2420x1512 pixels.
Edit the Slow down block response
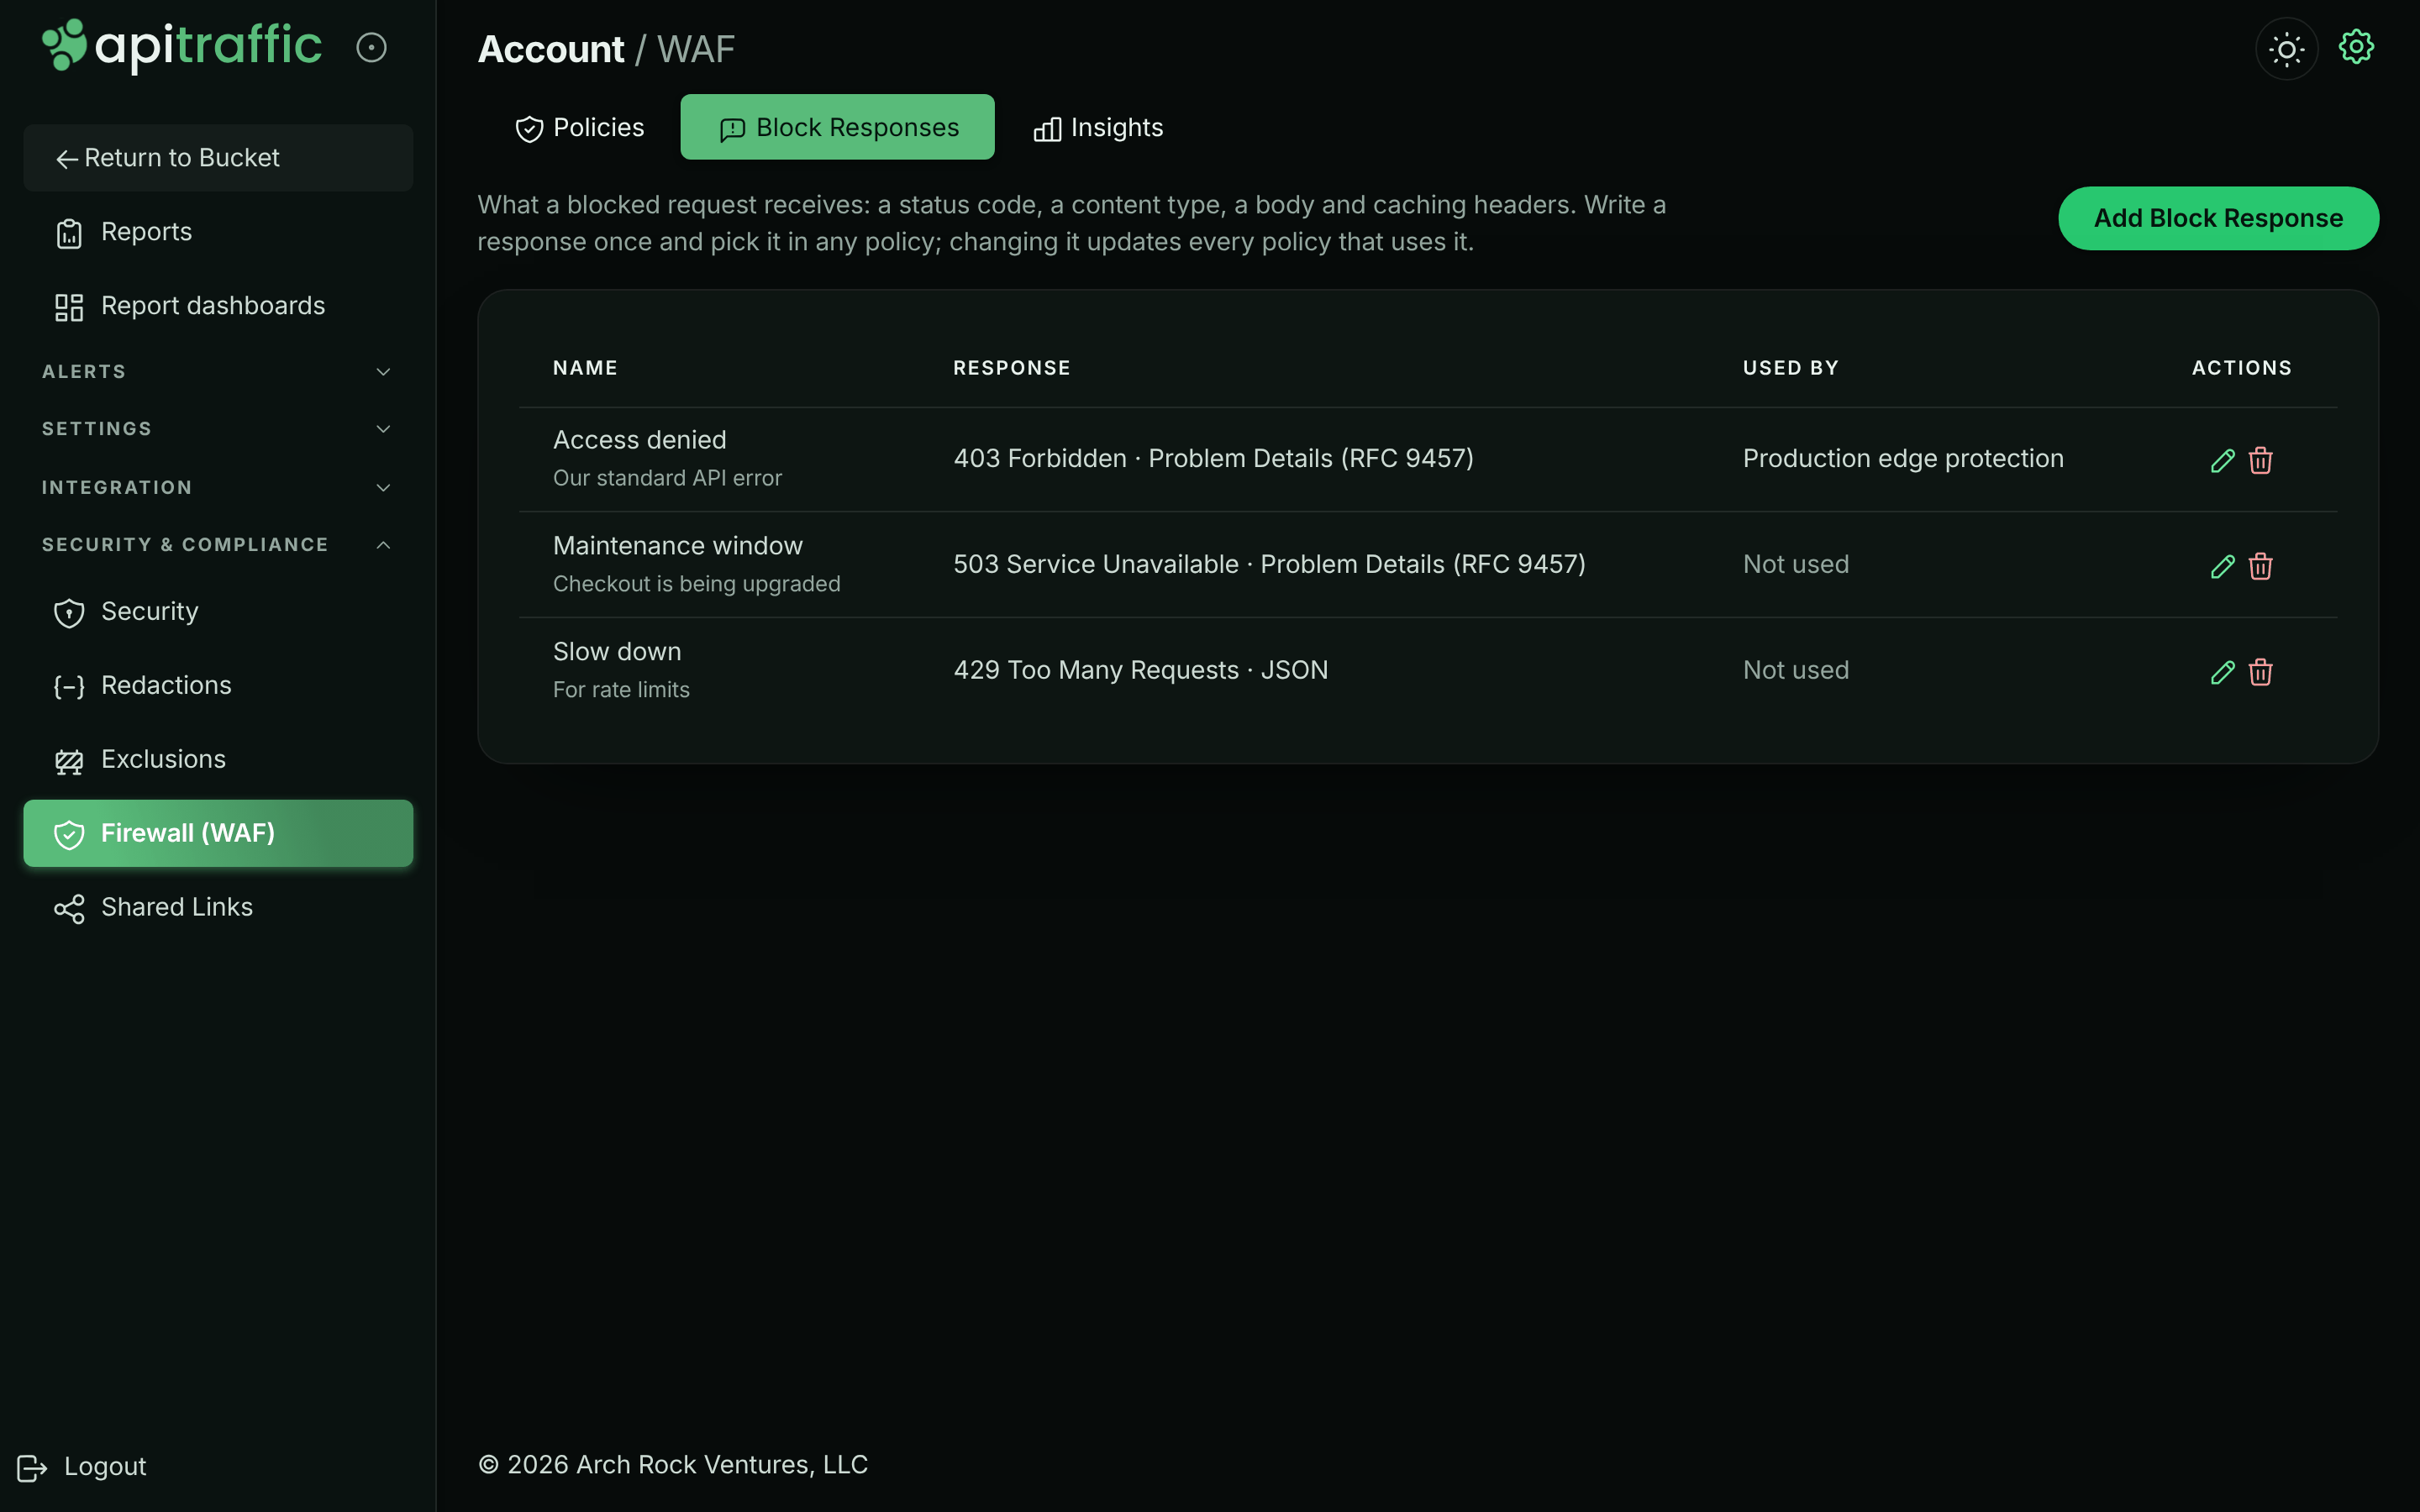coord(2222,672)
